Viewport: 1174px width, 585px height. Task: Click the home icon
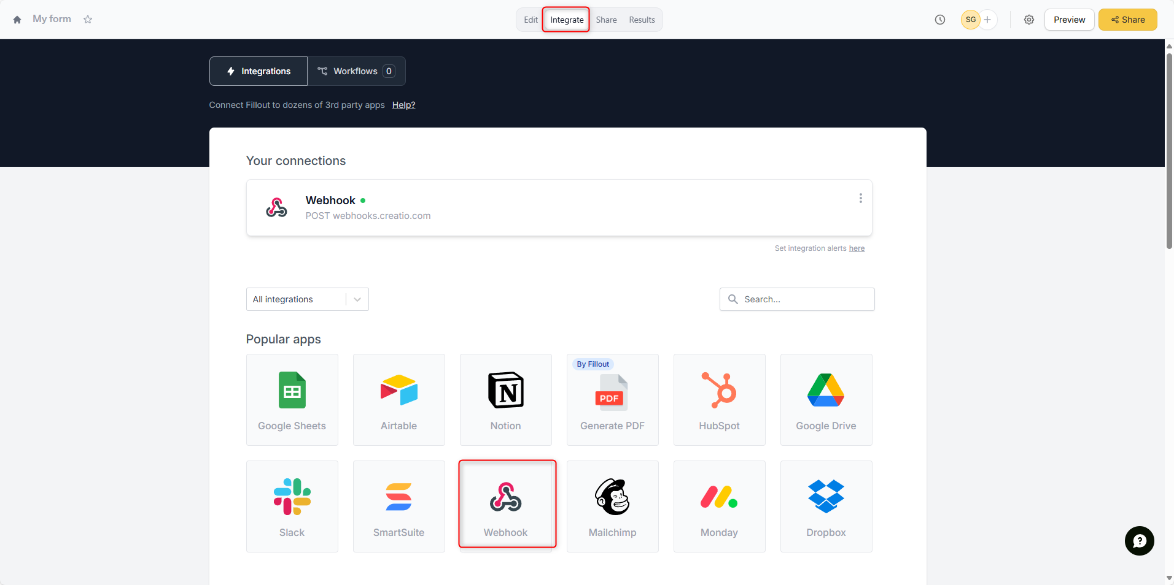(x=17, y=20)
